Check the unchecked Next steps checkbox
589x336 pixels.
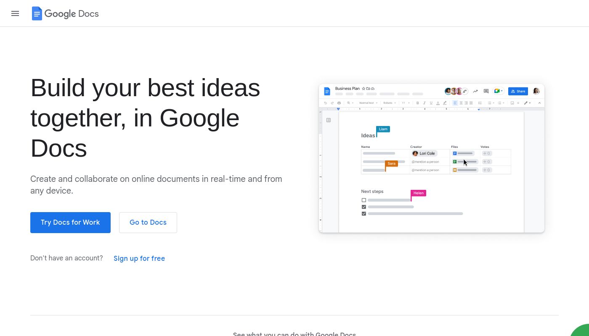[x=364, y=200]
